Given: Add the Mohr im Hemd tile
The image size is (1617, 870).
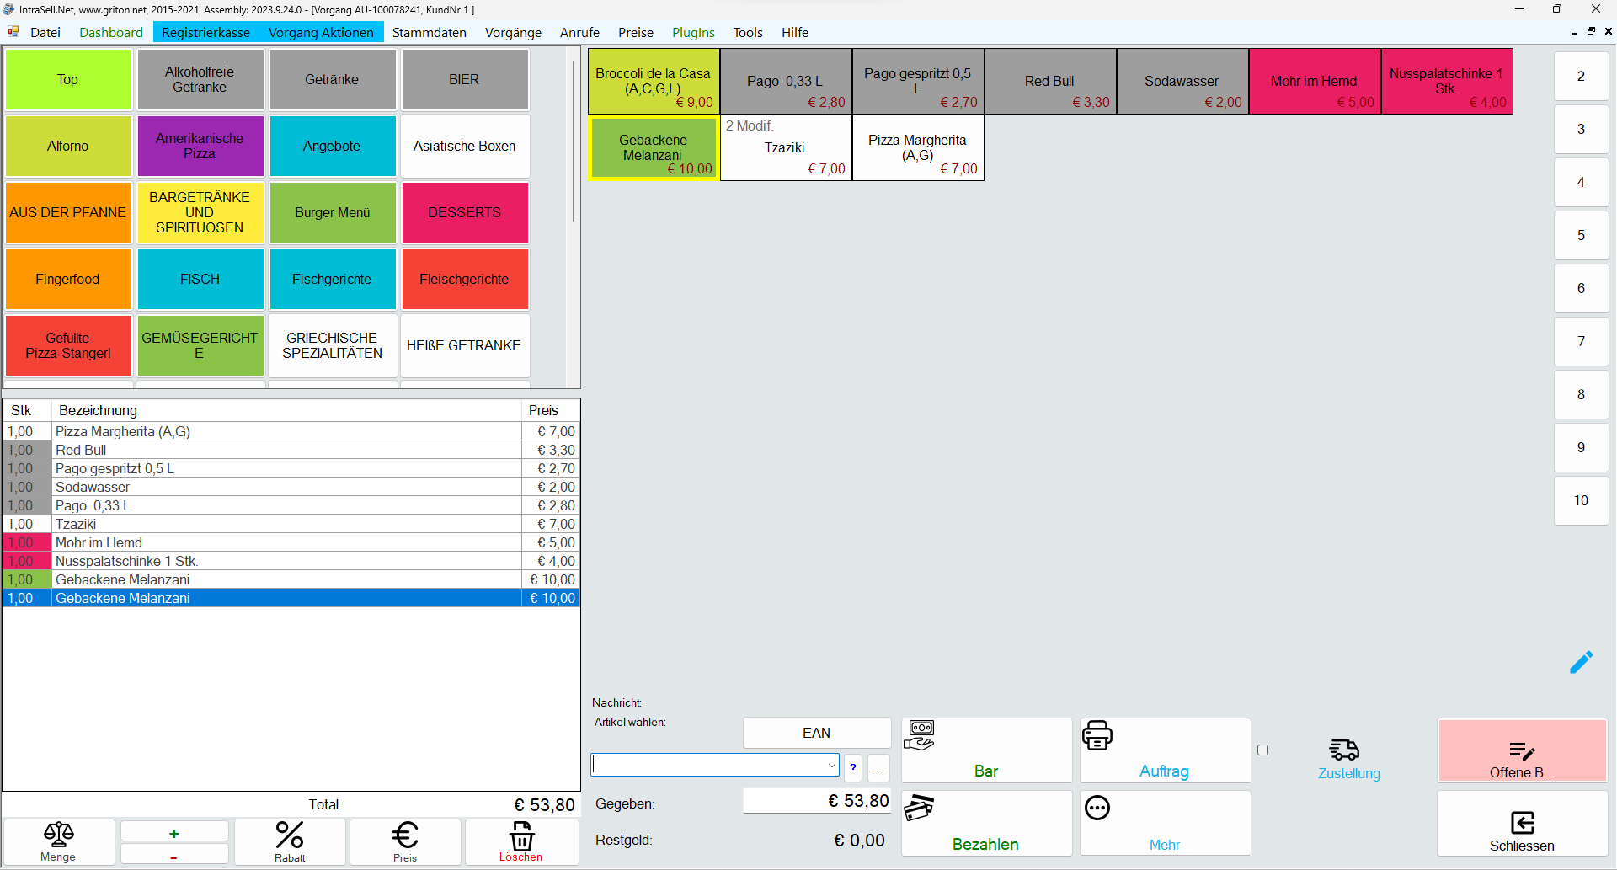Looking at the screenshot, I should pos(1315,81).
